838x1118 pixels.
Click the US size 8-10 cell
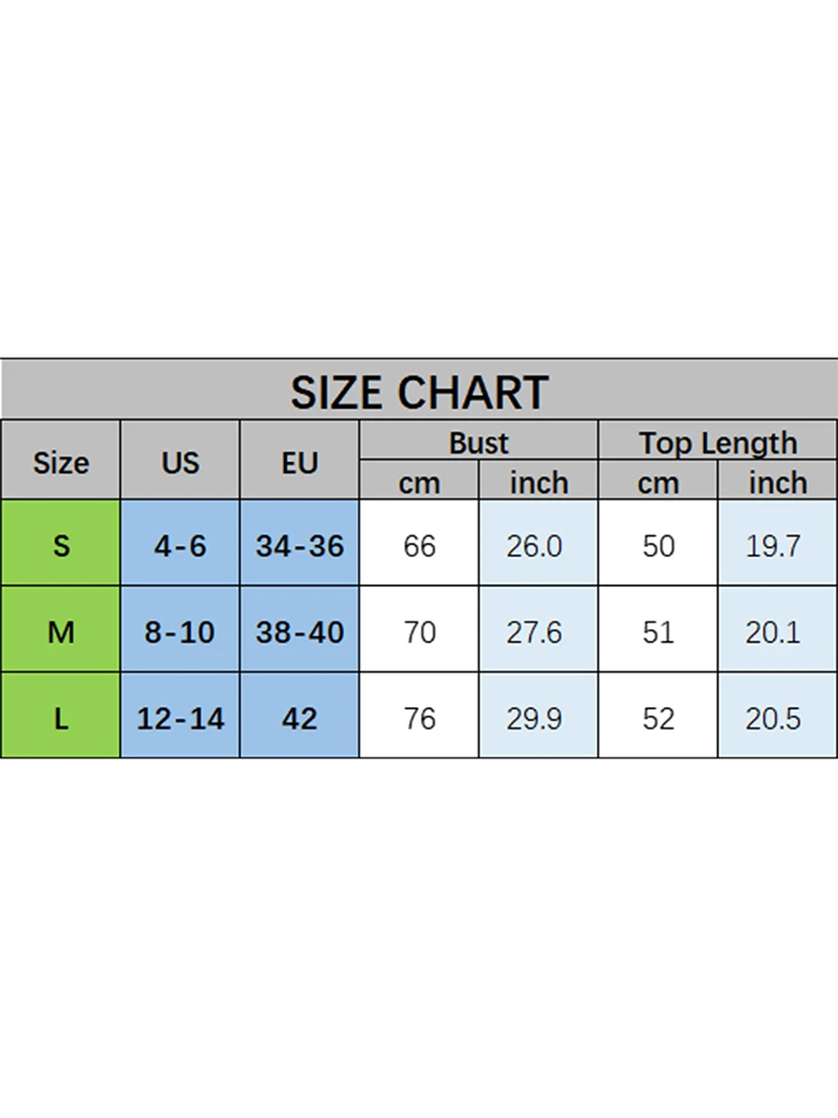(180, 630)
